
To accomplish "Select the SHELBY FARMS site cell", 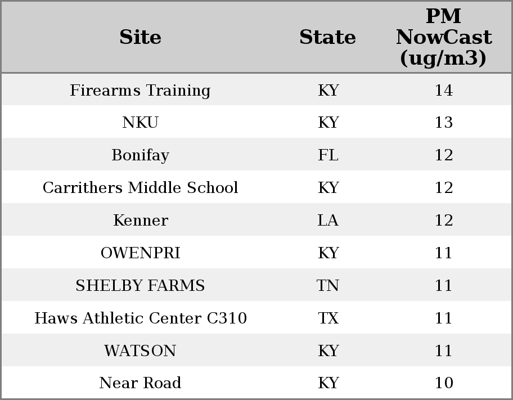I will click(140, 285).
